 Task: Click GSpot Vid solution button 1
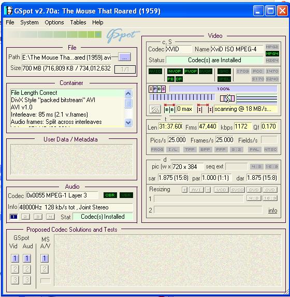(15, 258)
